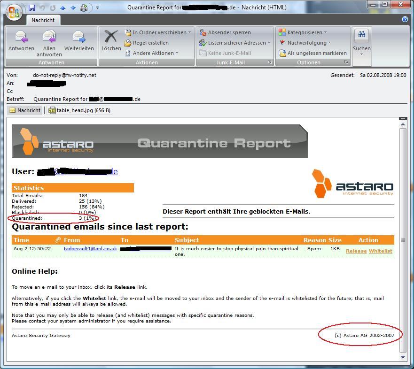Create a rule with Regel erstellen
414x369 pixels.
click(147, 43)
